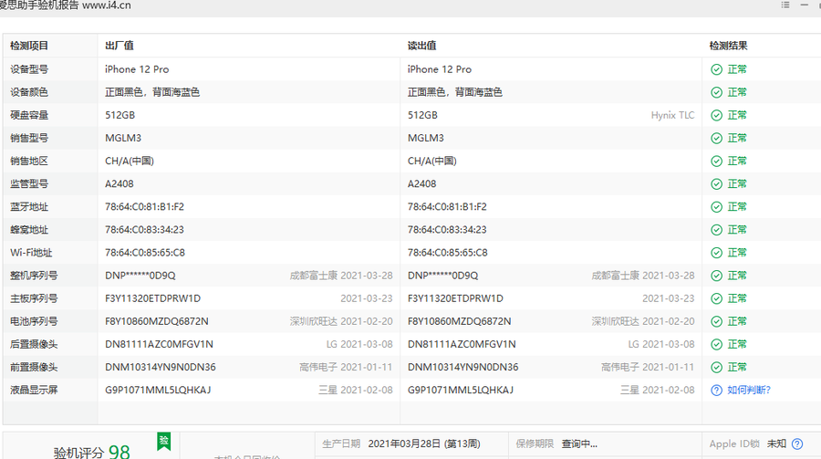
Task: Click factory Wi-Fi address 78:64:C0:85:65:C8
Action: pos(145,253)
